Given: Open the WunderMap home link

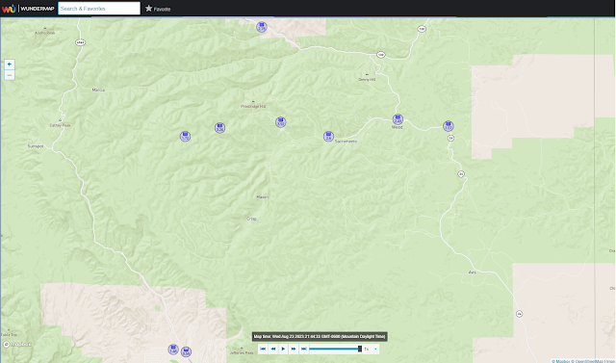Looking at the screenshot, I should 38,9.
